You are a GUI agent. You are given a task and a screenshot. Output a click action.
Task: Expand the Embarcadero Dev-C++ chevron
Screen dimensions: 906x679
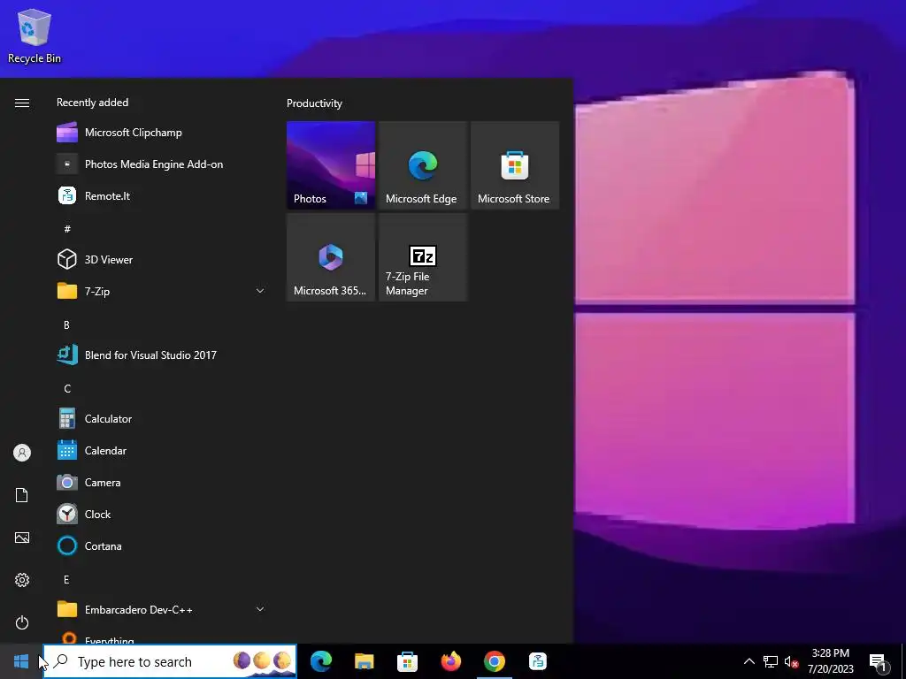[260, 609]
